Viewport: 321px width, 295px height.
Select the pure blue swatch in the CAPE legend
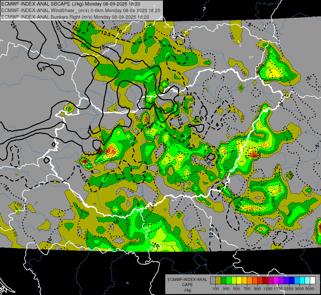click(292, 281)
